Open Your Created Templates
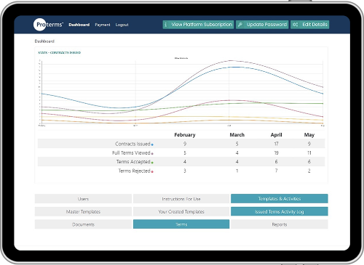This screenshot has width=364, height=265. click(181, 211)
